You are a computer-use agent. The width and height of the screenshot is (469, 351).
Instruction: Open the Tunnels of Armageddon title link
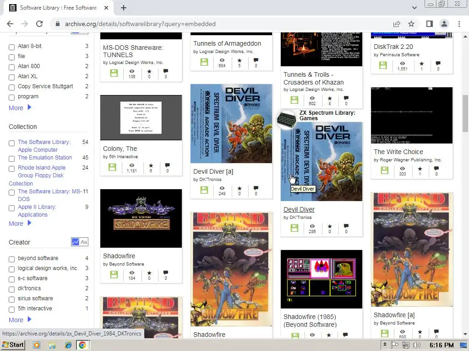pos(227,43)
